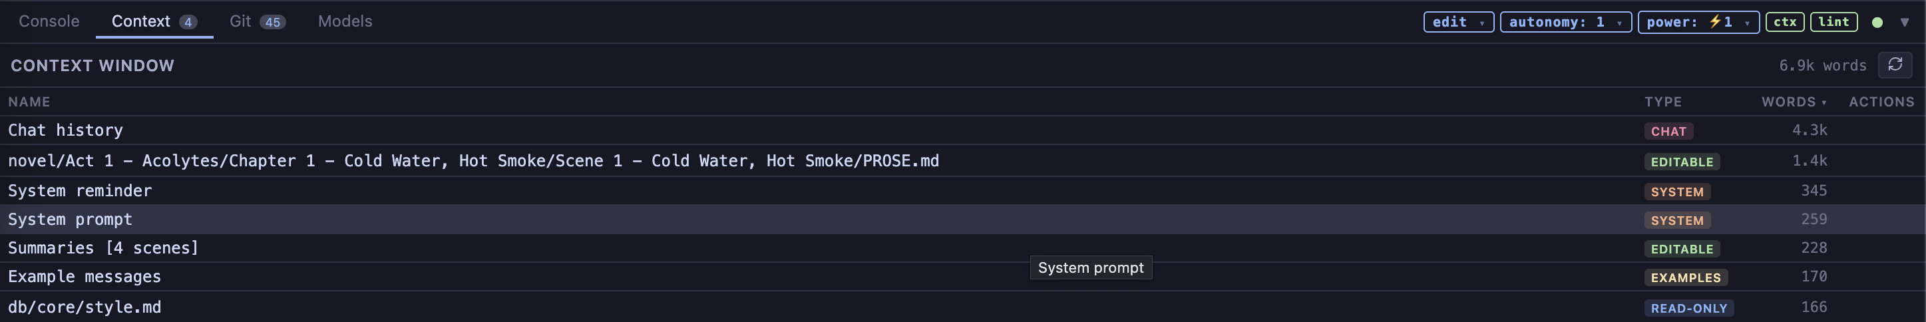Select the Context tab
The height and width of the screenshot is (322, 1926).
pos(154,21)
